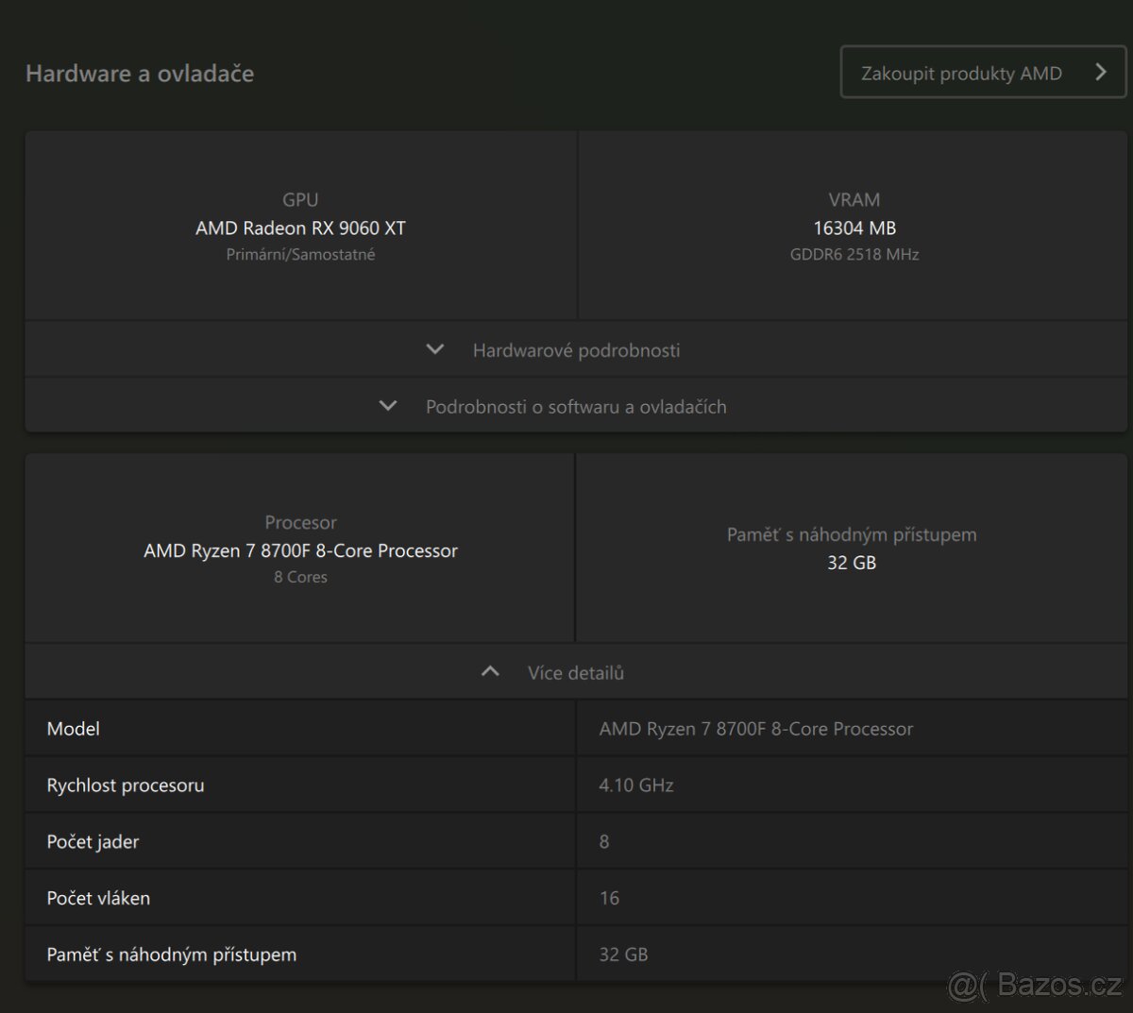The image size is (1133, 1013).
Task: Click the up chevron beside Více detailů
Action: pos(490,672)
